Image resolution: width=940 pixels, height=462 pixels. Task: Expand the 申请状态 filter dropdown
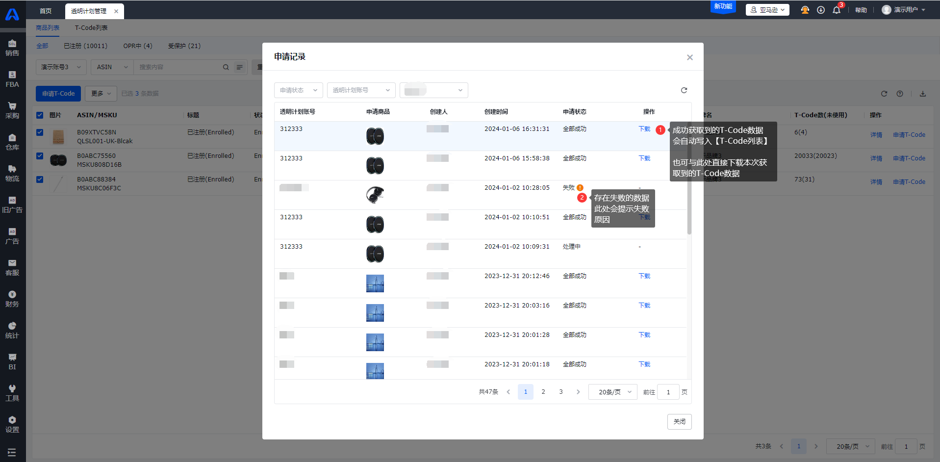coord(298,90)
